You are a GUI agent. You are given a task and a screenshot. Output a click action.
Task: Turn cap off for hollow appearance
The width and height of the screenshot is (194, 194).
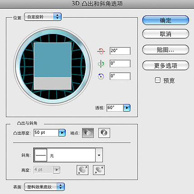(x=104, y=133)
